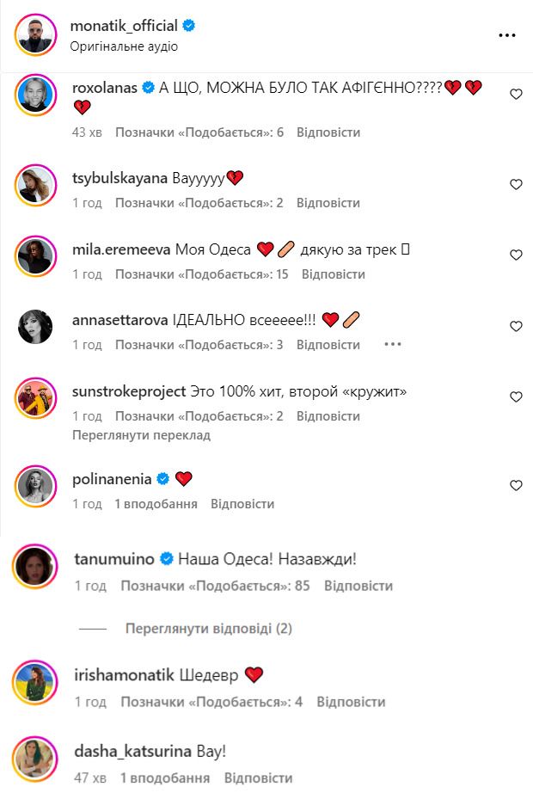Open more options on annasettarova's comment
Viewport: 533px width, 793px height.
pos(392,344)
